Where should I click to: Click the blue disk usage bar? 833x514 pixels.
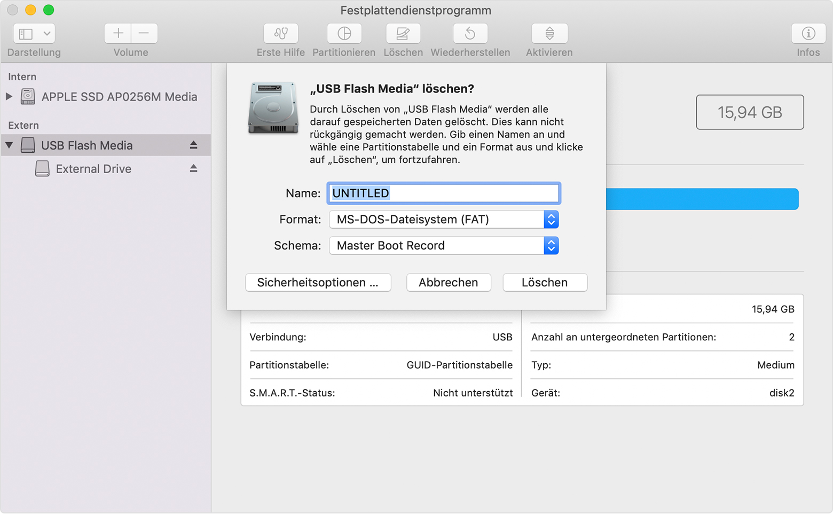pos(702,199)
